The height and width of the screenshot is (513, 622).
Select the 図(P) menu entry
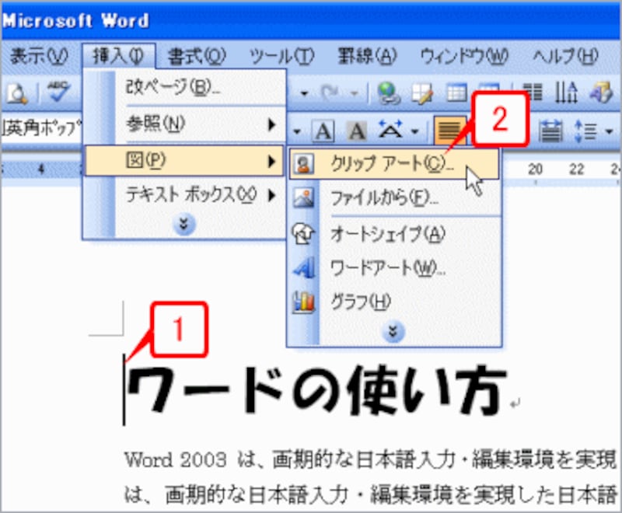coord(185,160)
